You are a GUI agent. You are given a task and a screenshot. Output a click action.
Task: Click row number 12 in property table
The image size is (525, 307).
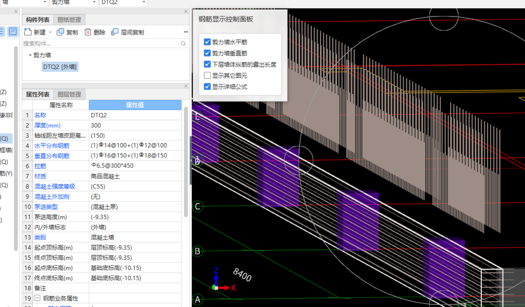27,227
